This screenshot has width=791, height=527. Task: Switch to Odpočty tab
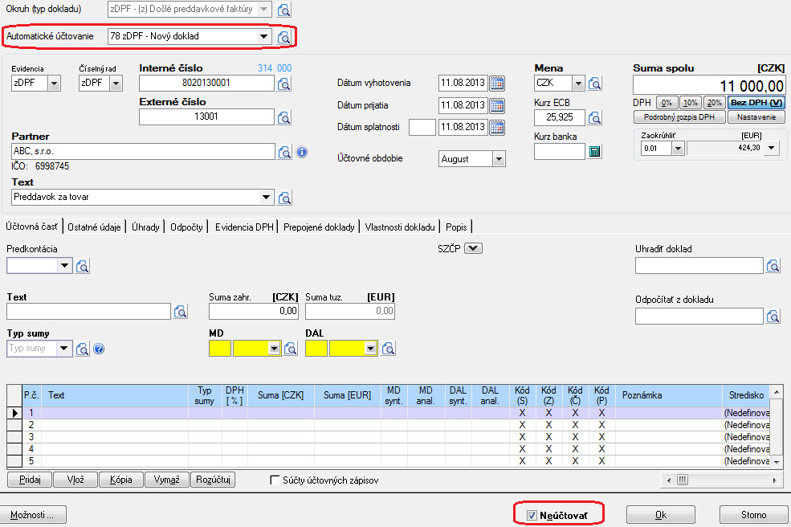tap(186, 227)
